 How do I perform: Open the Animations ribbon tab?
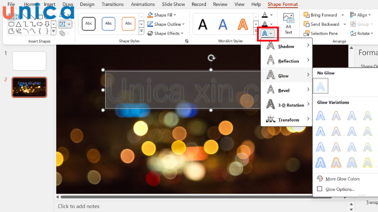[x=143, y=4]
